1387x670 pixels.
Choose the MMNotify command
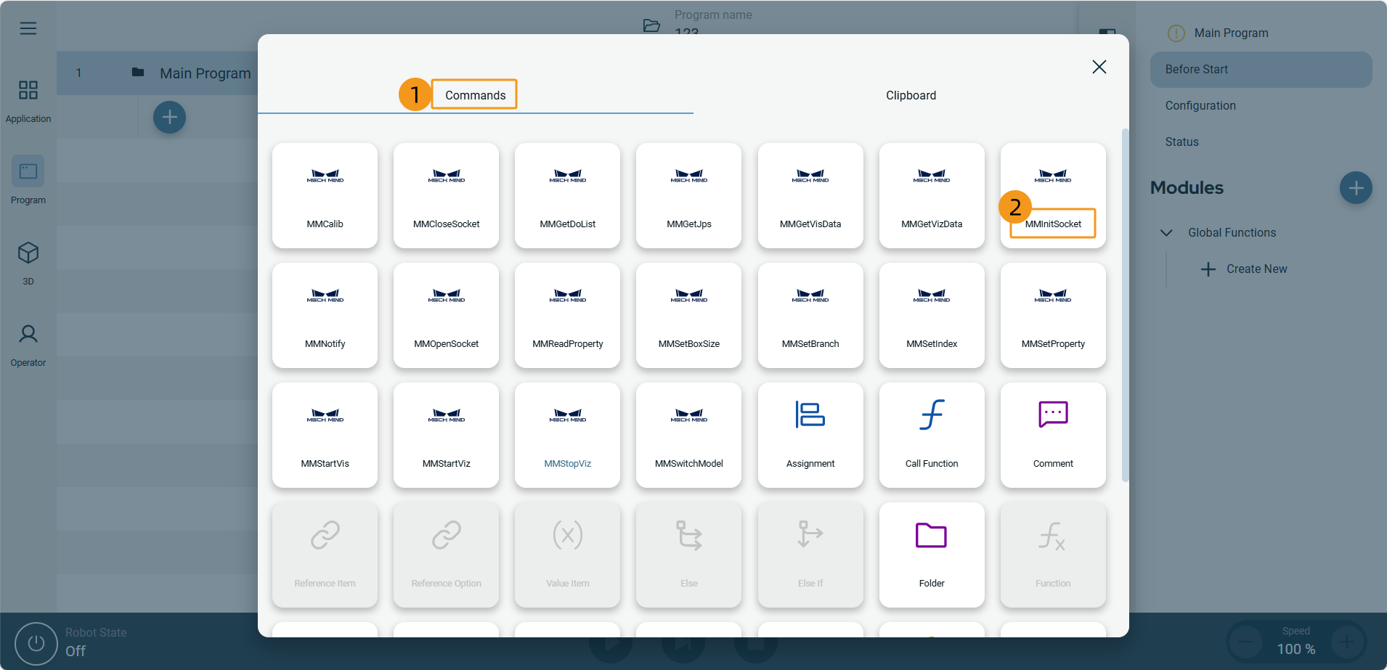pyautogui.click(x=325, y=315)
